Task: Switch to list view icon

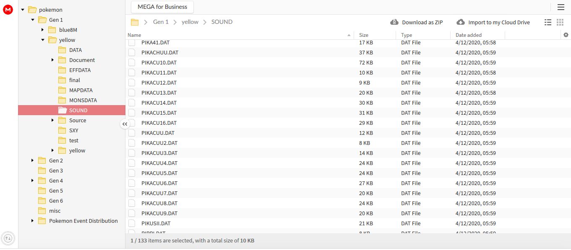Action: pos(548,22)
